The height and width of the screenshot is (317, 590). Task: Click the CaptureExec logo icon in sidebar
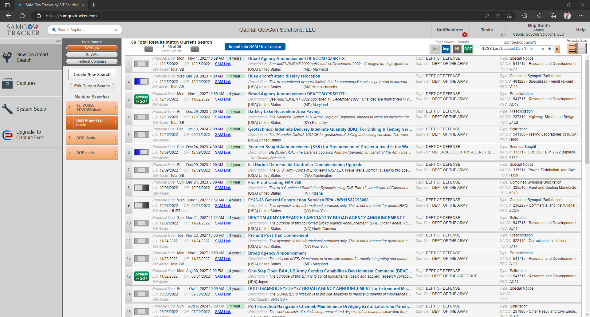tap(7, 135)
